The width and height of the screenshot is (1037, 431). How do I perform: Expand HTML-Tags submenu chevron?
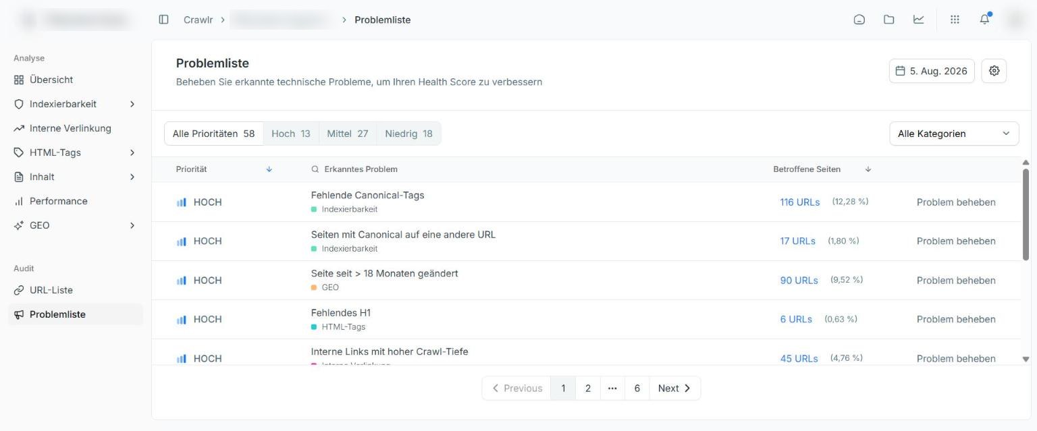[132, 152]
